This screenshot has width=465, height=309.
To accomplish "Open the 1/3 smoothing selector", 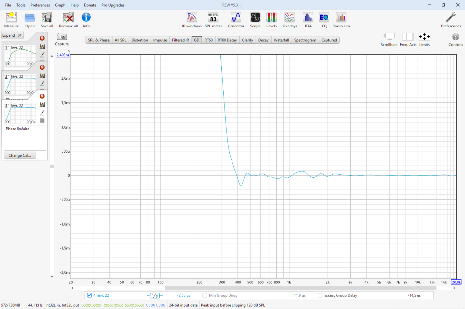I will coord(155,296).
